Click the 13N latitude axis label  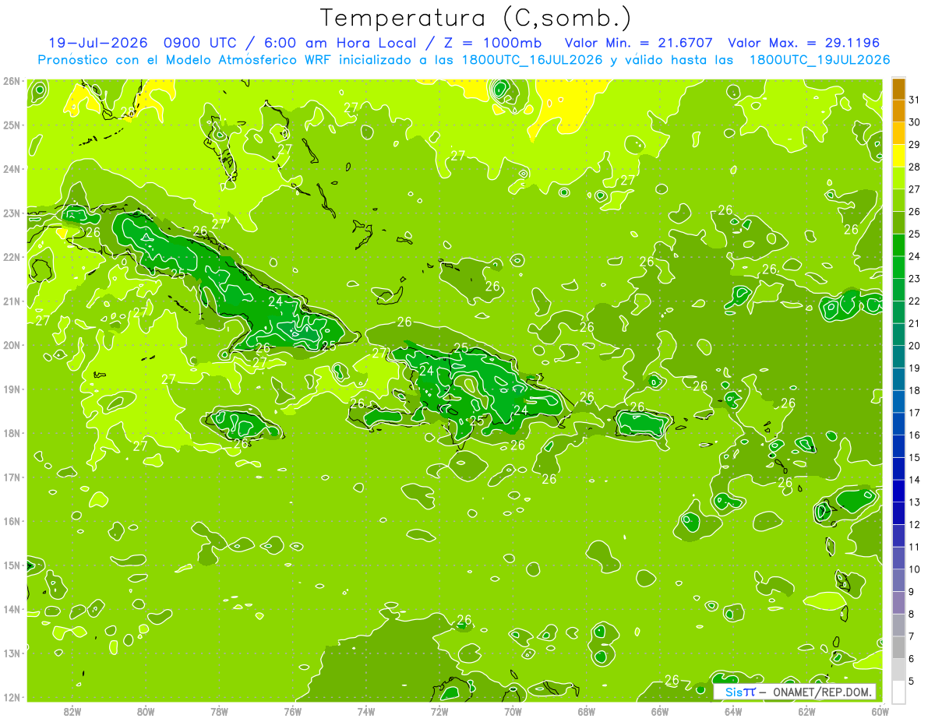(x=11, y=653)
